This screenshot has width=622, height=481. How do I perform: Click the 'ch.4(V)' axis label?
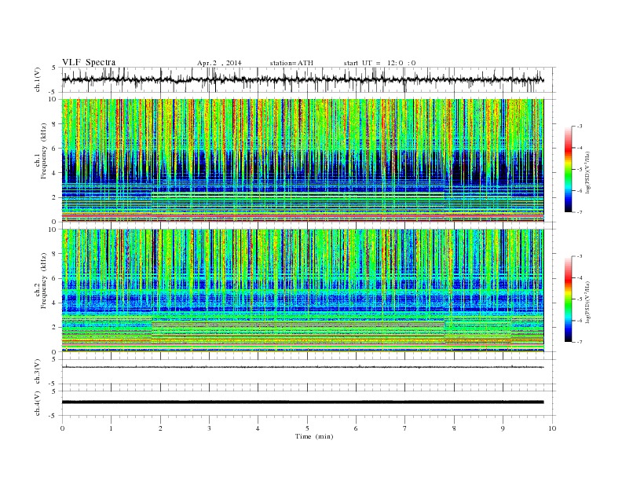(x=38, y=403)
